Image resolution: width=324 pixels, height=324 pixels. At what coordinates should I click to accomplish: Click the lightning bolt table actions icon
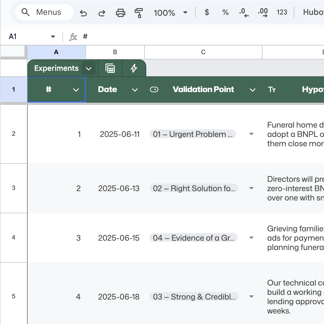(134, 68)
